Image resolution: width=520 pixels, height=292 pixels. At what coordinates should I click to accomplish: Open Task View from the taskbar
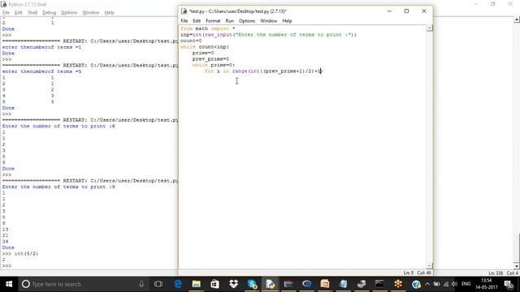[158, 284]
